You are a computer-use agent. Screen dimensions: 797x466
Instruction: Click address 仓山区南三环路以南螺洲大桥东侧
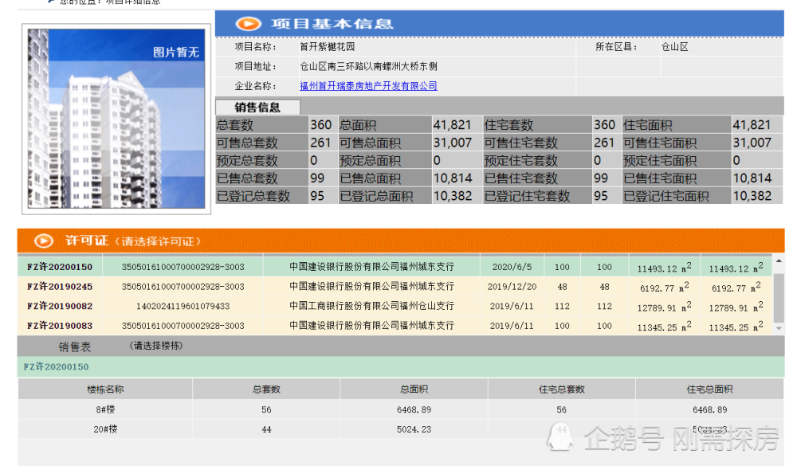pos(368,66)
